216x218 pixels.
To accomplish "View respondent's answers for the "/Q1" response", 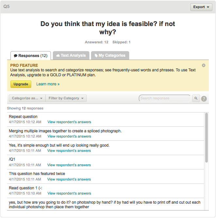I will pos(69,165).
